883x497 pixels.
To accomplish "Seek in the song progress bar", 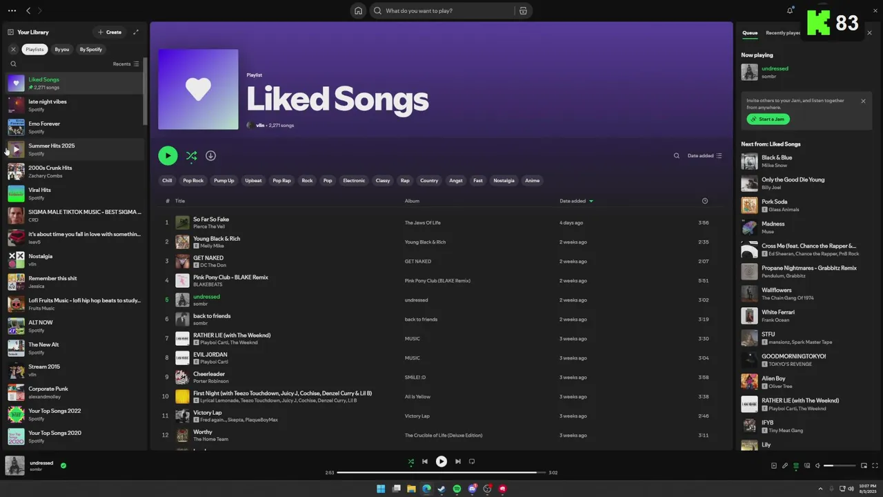I will 441,473.
